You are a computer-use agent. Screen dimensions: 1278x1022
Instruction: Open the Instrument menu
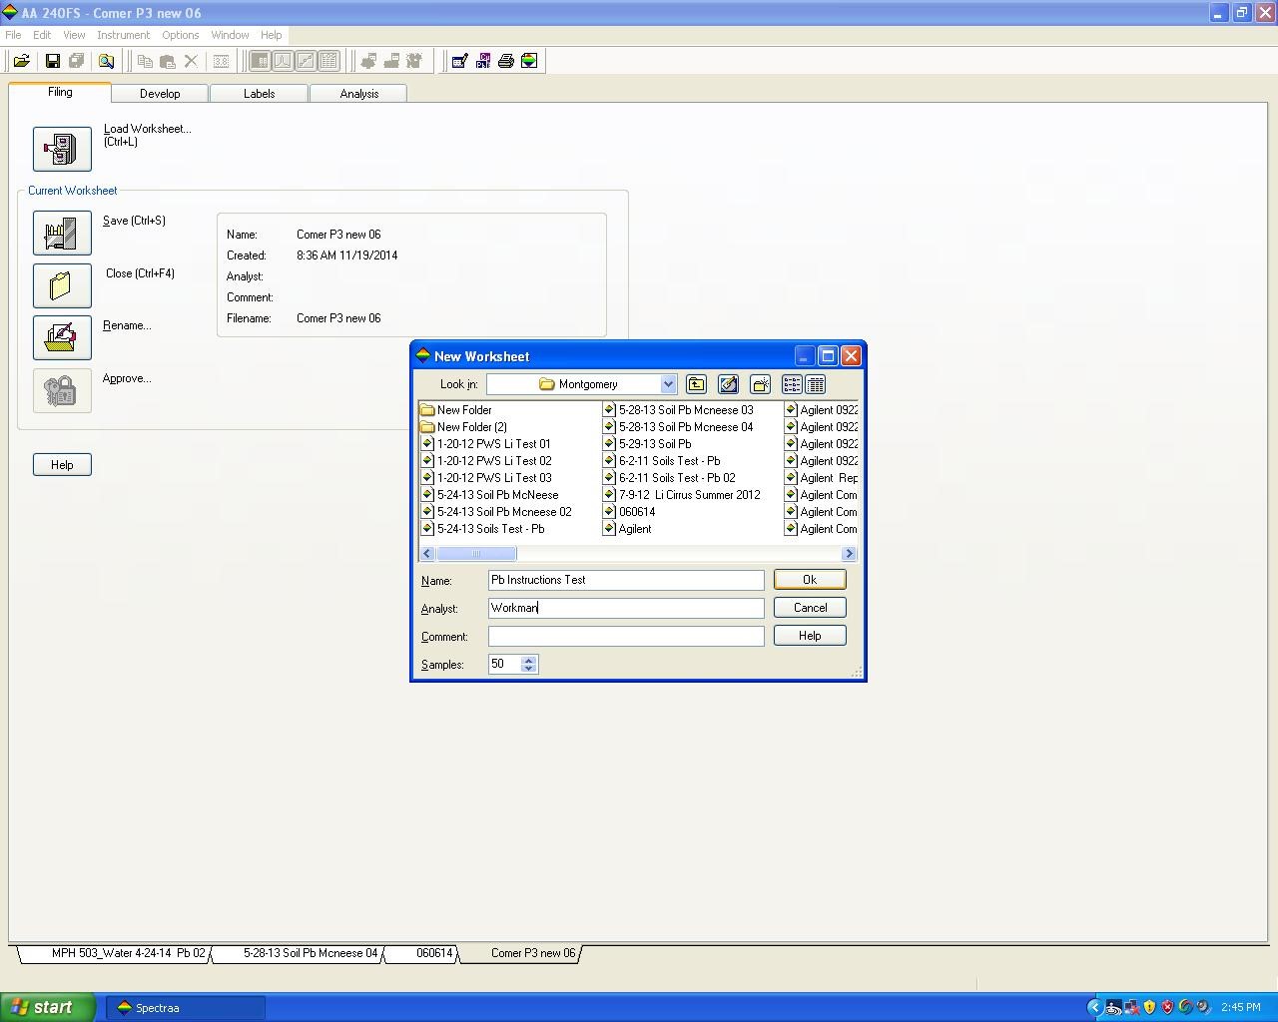pyautogui.click(x=123, y=35)
